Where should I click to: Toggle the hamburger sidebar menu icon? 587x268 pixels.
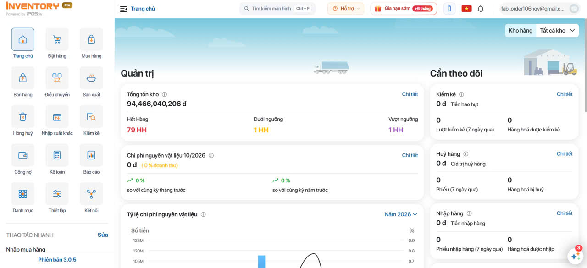123,9
